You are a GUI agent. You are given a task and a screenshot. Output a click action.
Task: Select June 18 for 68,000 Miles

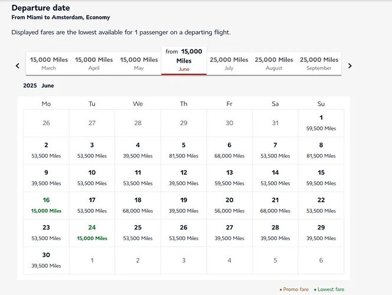(x=138, y=205)
